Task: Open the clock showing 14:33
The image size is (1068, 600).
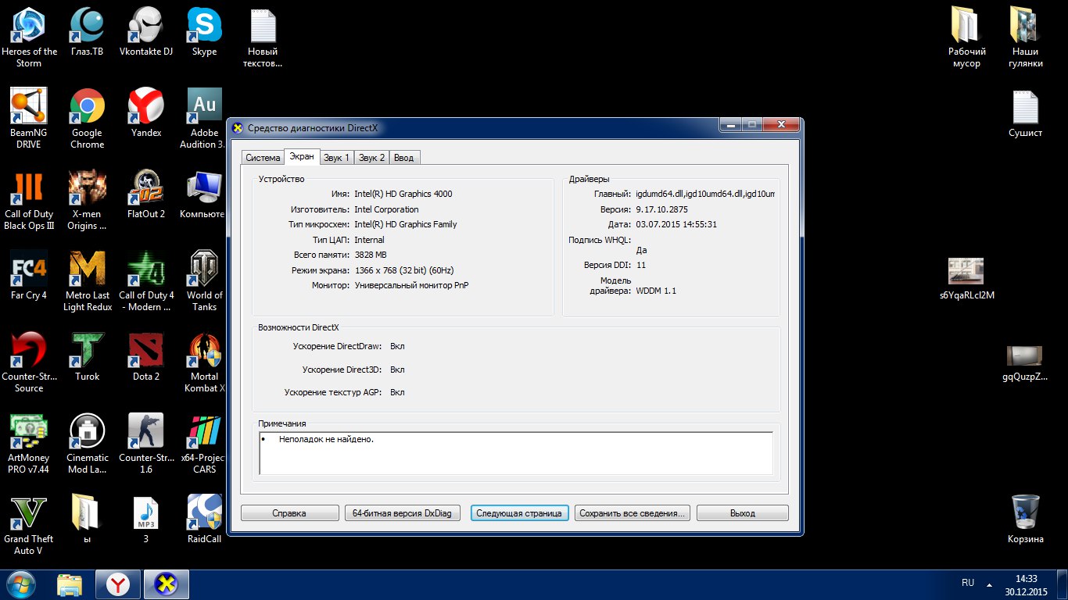Action: click(1026, 585)
